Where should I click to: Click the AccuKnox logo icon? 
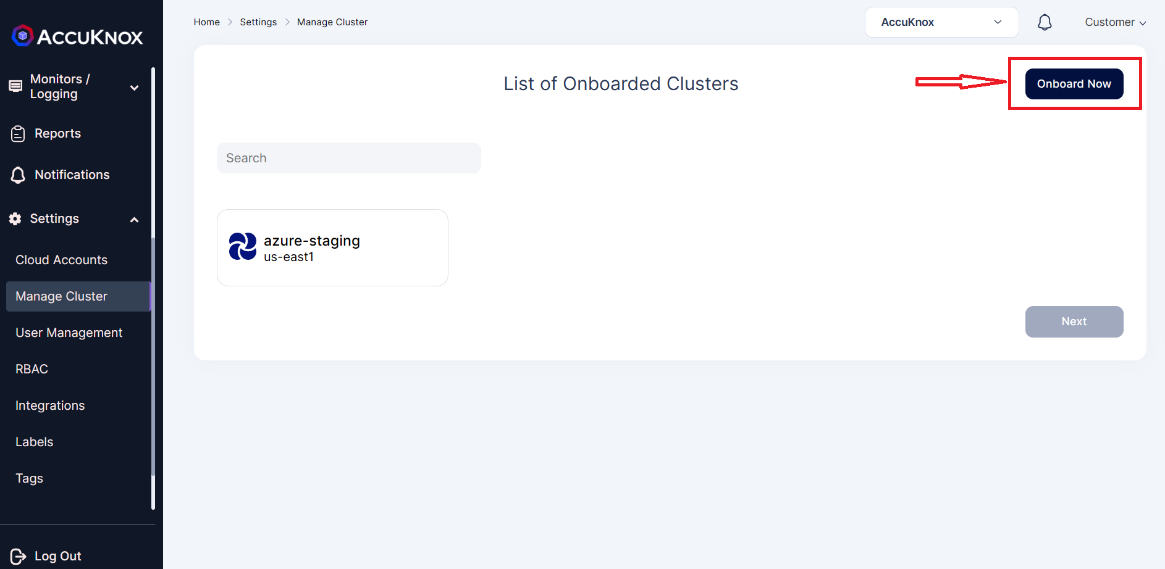[23, 36]
